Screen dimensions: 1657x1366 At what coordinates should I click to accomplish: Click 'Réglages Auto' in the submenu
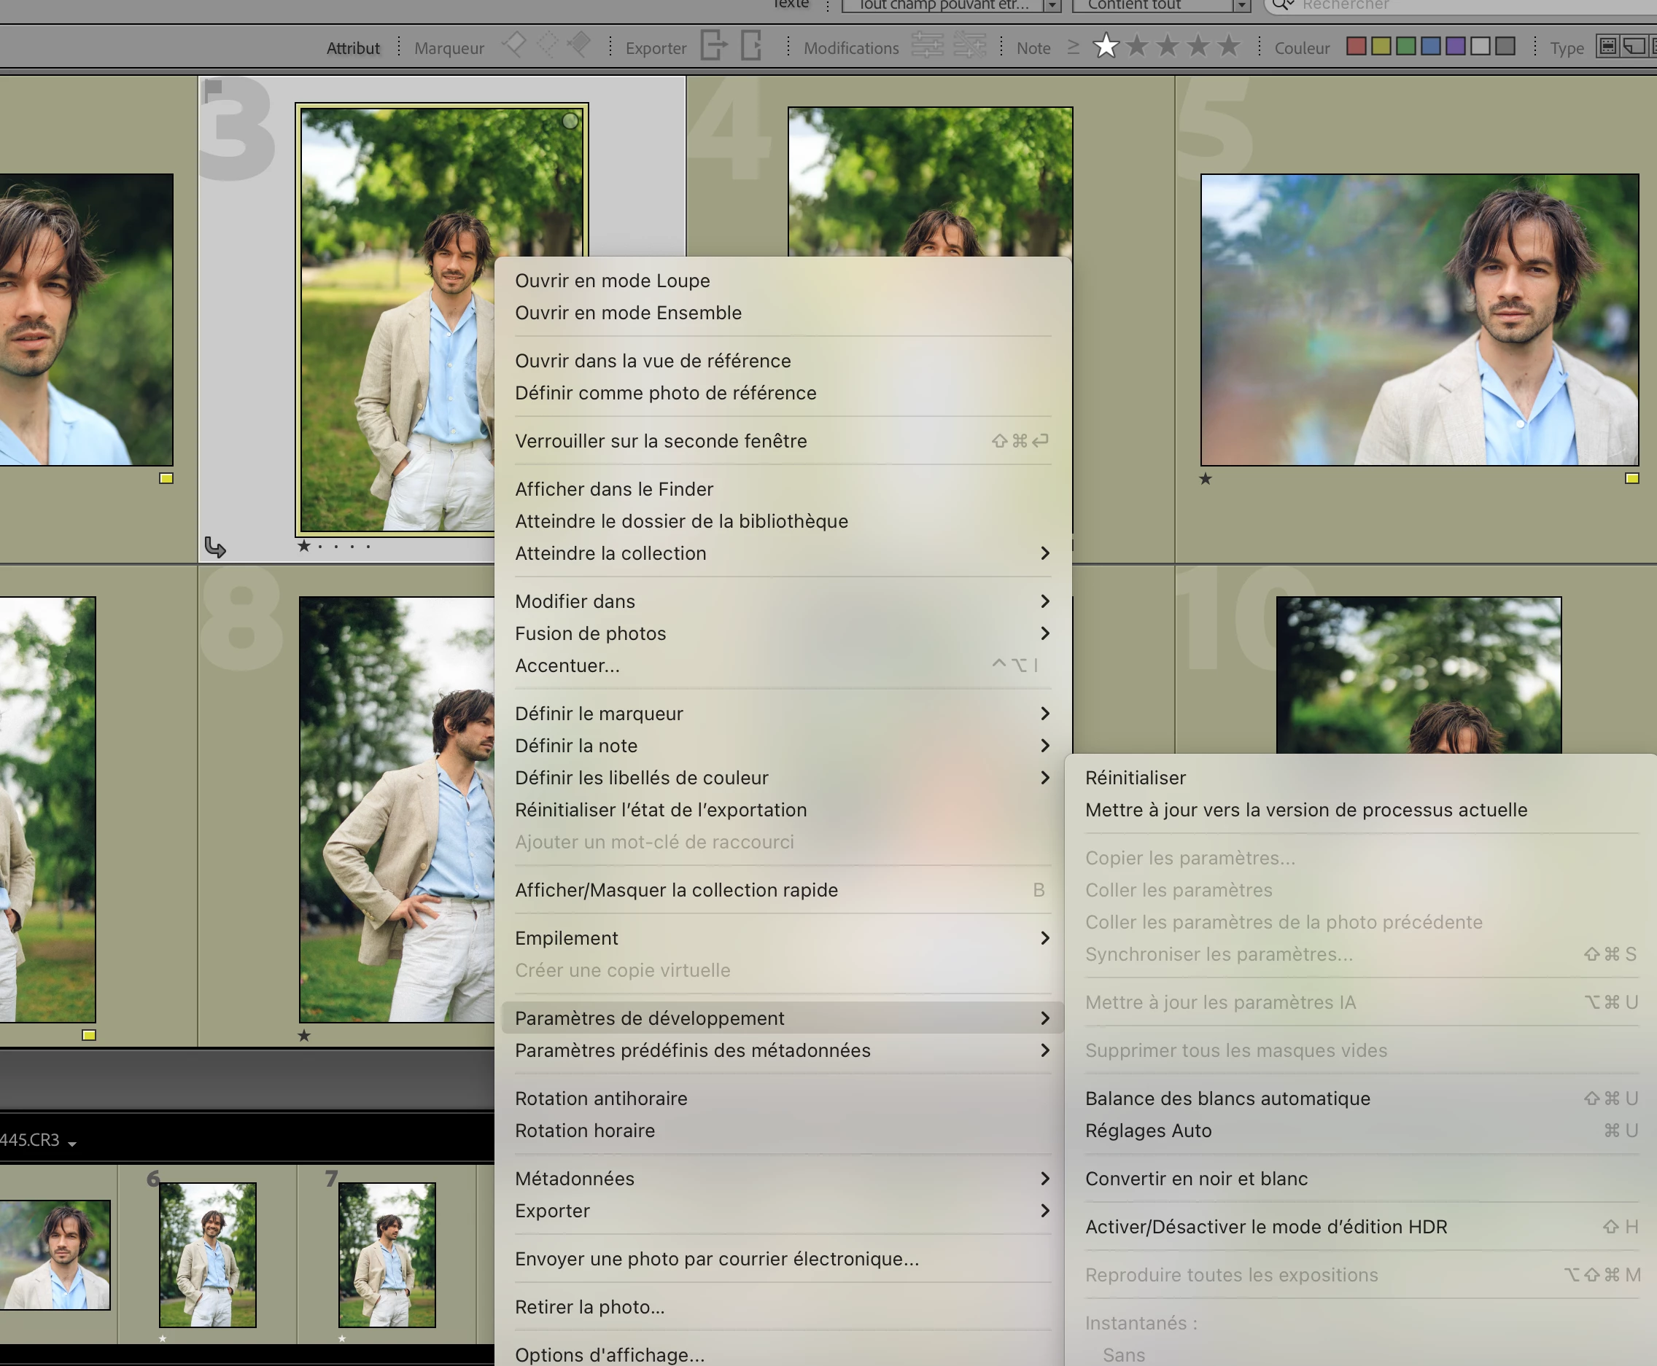tap(1148, 1131)
